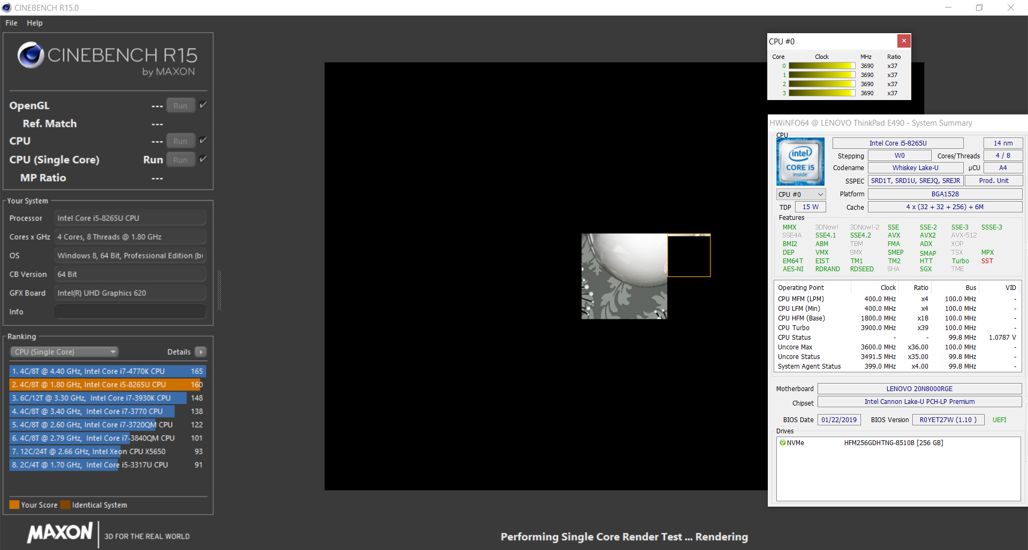Select ranking entry Intel Core i5-3317U CPU
Viewport: 1028px width, 550px height.
point(108,465)
